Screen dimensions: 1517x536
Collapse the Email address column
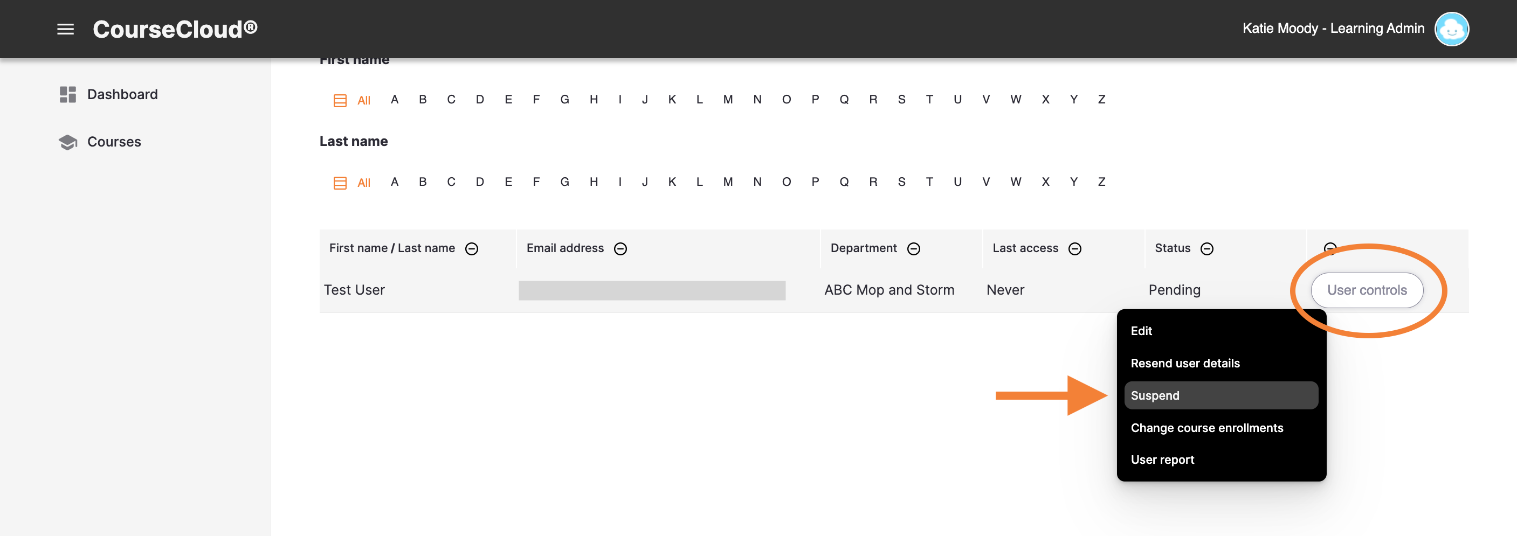pos(620,249)
